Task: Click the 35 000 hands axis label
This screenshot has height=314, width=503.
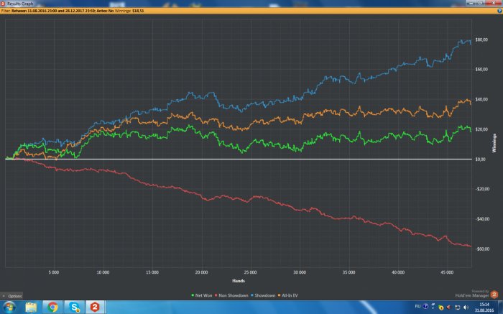Action: 349,272
